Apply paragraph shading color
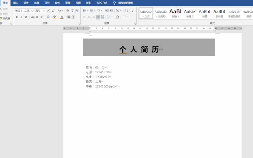253x158 pixels. [x=118, y=17]
